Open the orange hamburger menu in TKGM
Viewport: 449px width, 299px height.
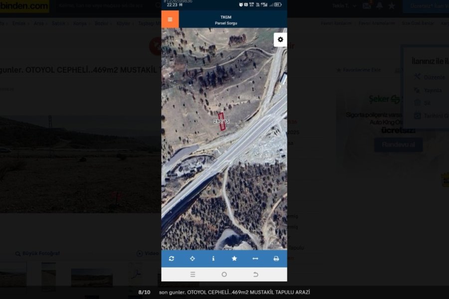pyautogui.click(x=170, y=19)
